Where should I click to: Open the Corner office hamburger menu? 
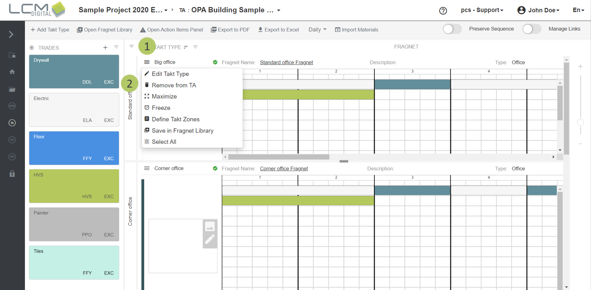click(x=147, y=168)
